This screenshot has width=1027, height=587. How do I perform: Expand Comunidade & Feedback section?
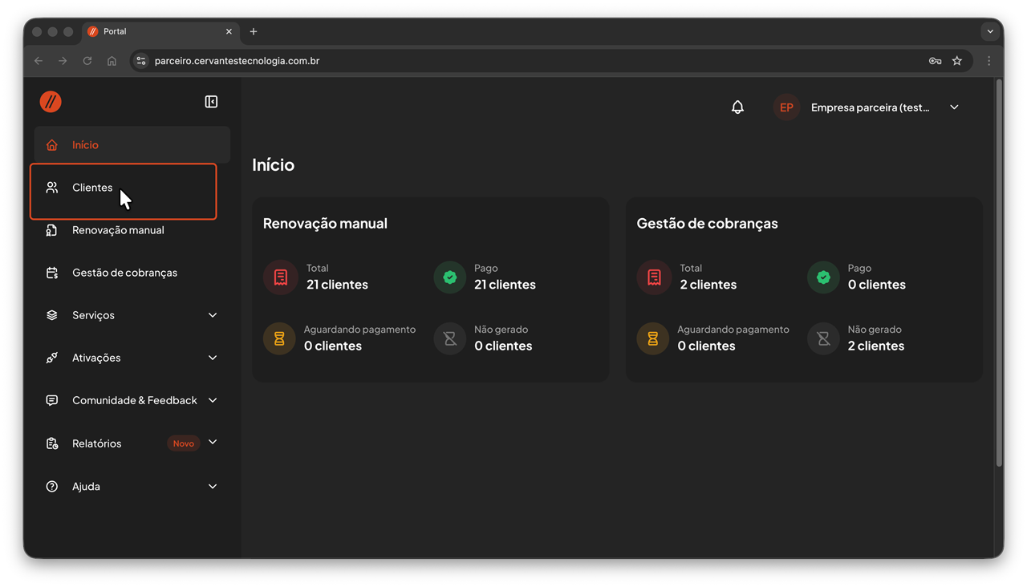pyautogui.click(x=212, y=400)
